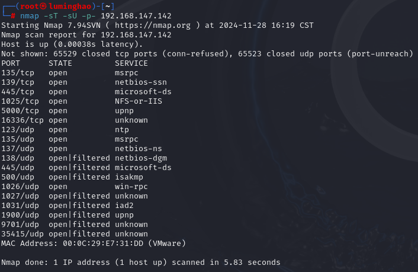Screen dimensions: 418x272
Task: Click the -sU flag in the command
Action: [x=70, y=16]
